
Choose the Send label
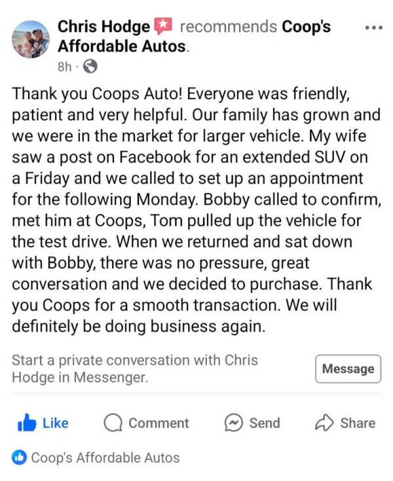point(265,423)
